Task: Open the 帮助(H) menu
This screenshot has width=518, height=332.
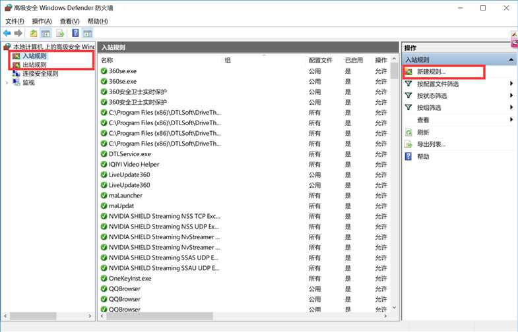Action: 98,21
